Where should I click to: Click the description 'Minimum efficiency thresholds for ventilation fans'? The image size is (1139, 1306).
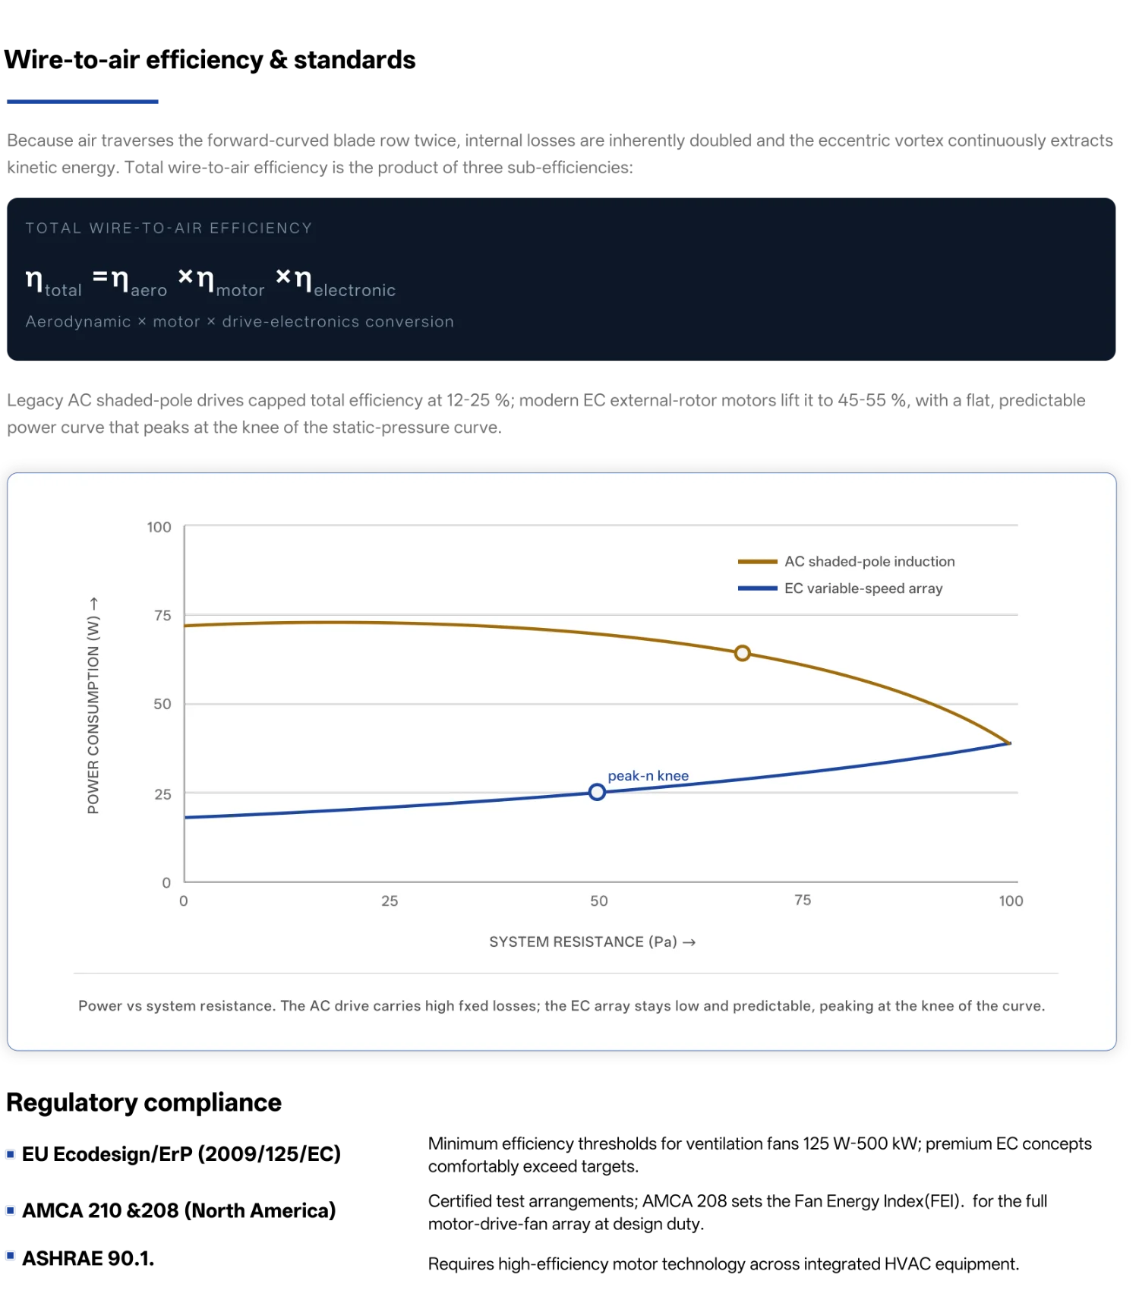pos(760,1155)
